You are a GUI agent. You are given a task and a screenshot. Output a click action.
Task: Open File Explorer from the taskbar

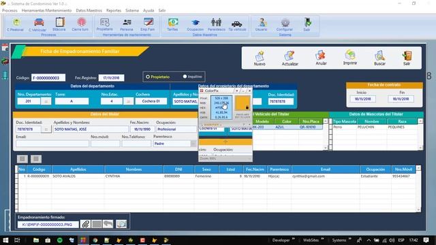pos(36,240)
